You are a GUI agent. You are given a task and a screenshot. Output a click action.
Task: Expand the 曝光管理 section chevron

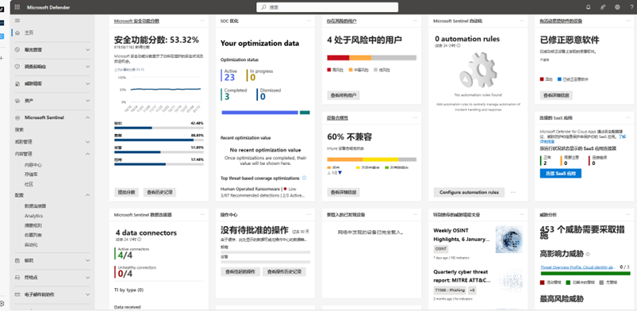(x=88, y=50)
